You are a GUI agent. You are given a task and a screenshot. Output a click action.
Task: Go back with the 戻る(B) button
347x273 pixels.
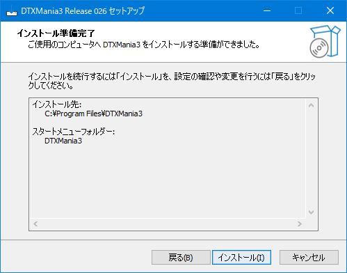(181, 257)
